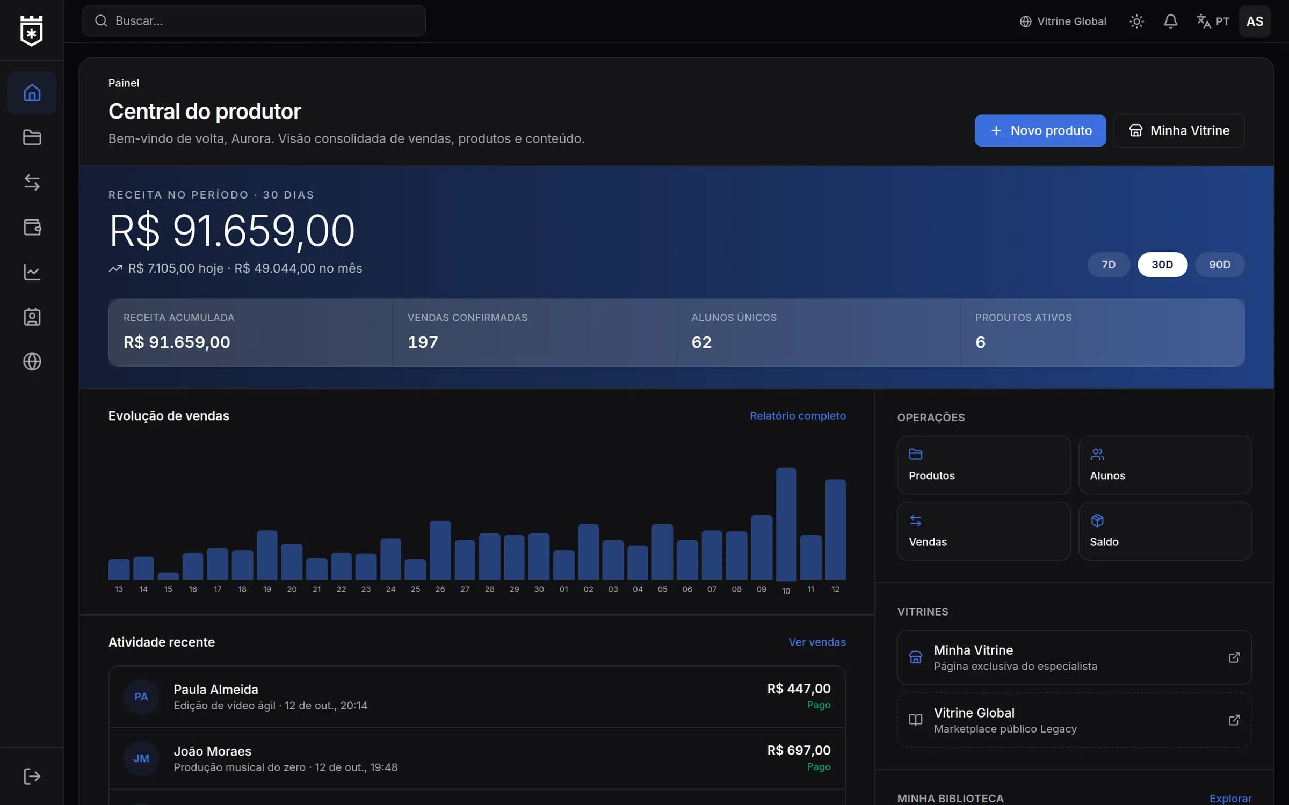
Task: Open the Relatório completo link
Action: pos(798,415)
